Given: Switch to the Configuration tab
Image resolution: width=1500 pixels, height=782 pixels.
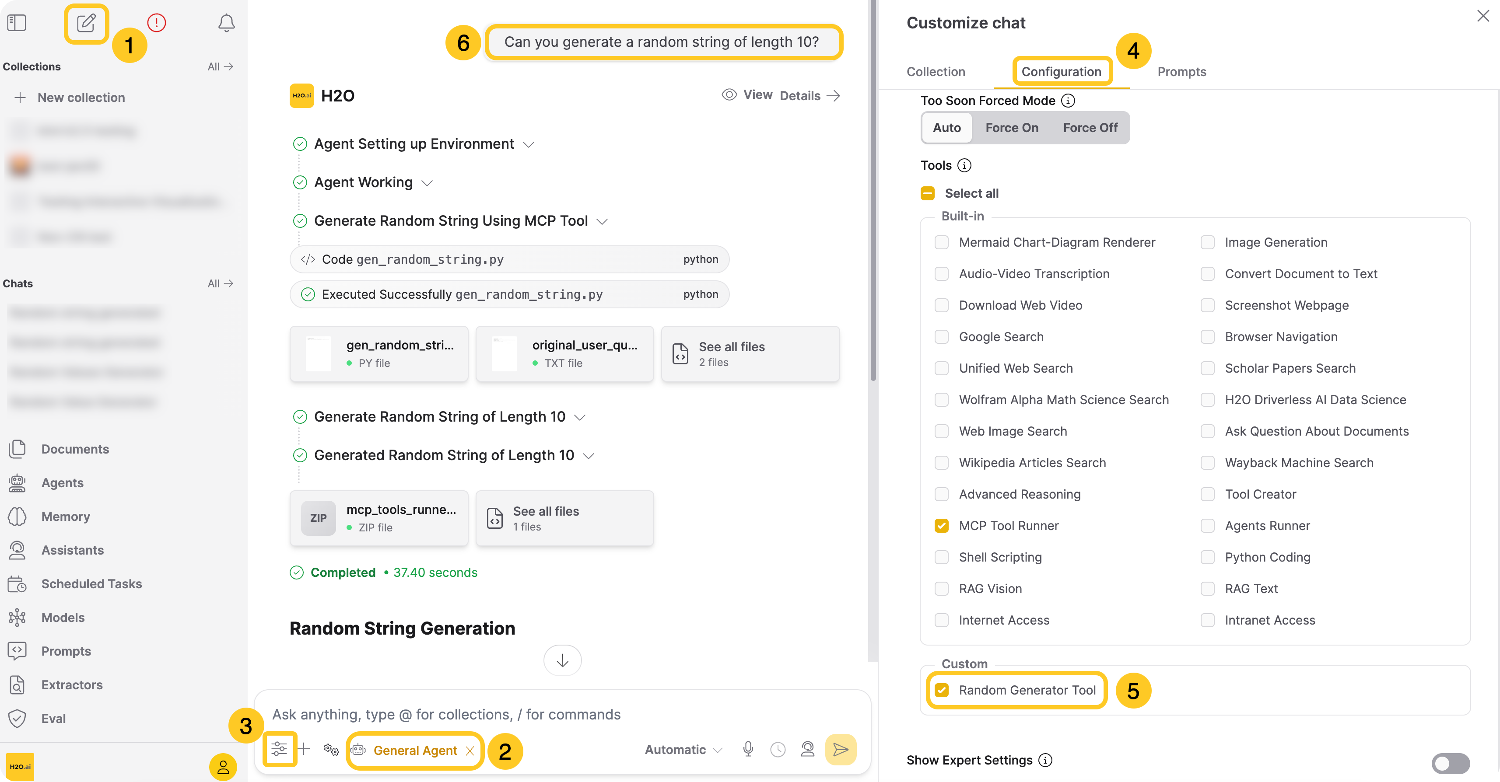Looking at the screenshot, I should [x=1062, y=72].
